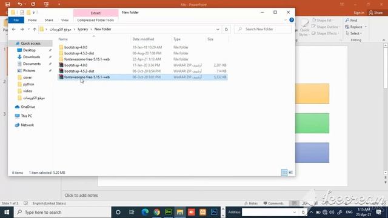Expand the address bar history dropdown
The image size is (388, 218).
(218, 29)
